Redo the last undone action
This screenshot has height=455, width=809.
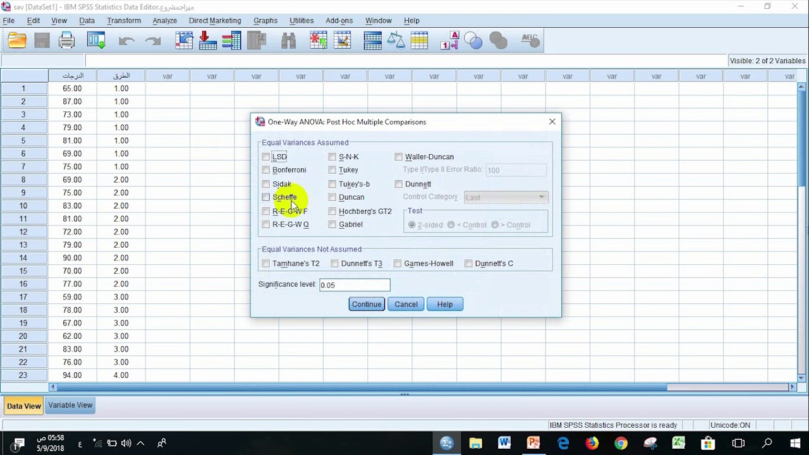tap(153, 41)
